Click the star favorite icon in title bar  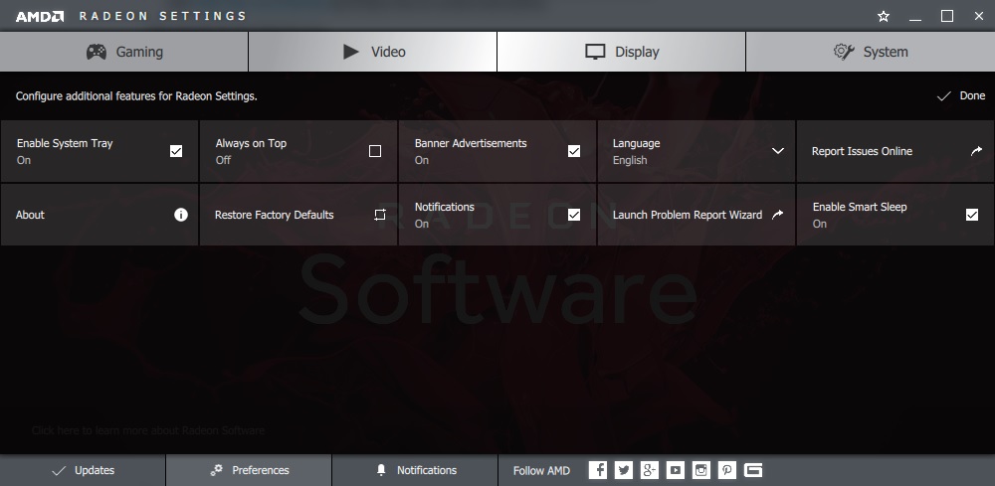(x=884, y=16)
